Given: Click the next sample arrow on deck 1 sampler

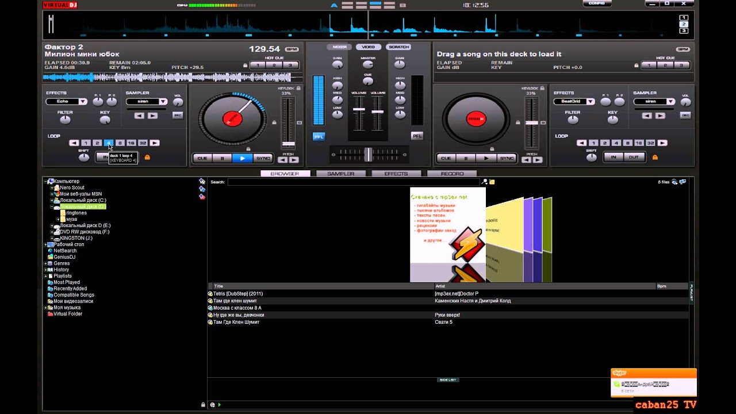Looking at the screenshot, I should point(152,116).
